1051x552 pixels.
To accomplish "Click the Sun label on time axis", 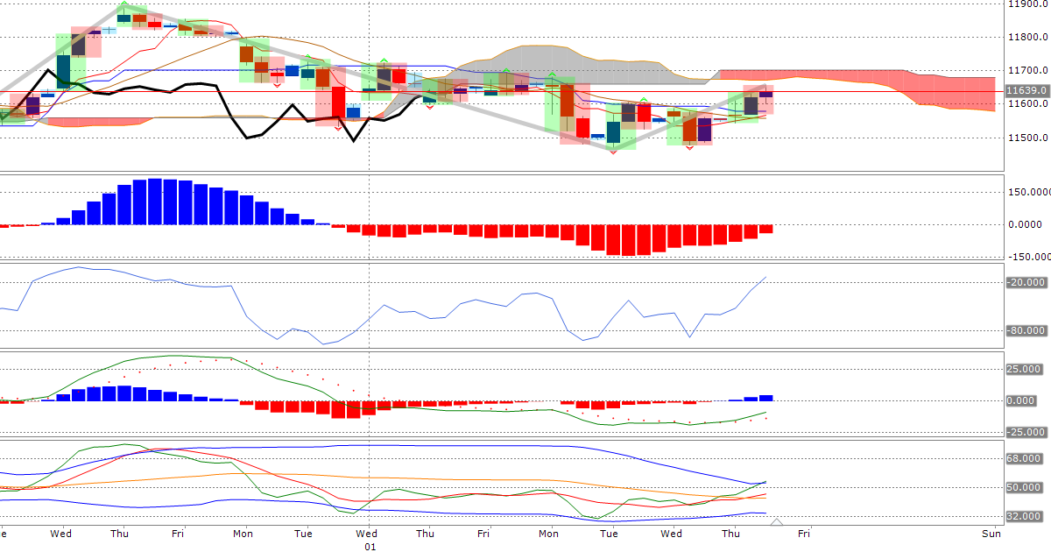I will (991, 533).
